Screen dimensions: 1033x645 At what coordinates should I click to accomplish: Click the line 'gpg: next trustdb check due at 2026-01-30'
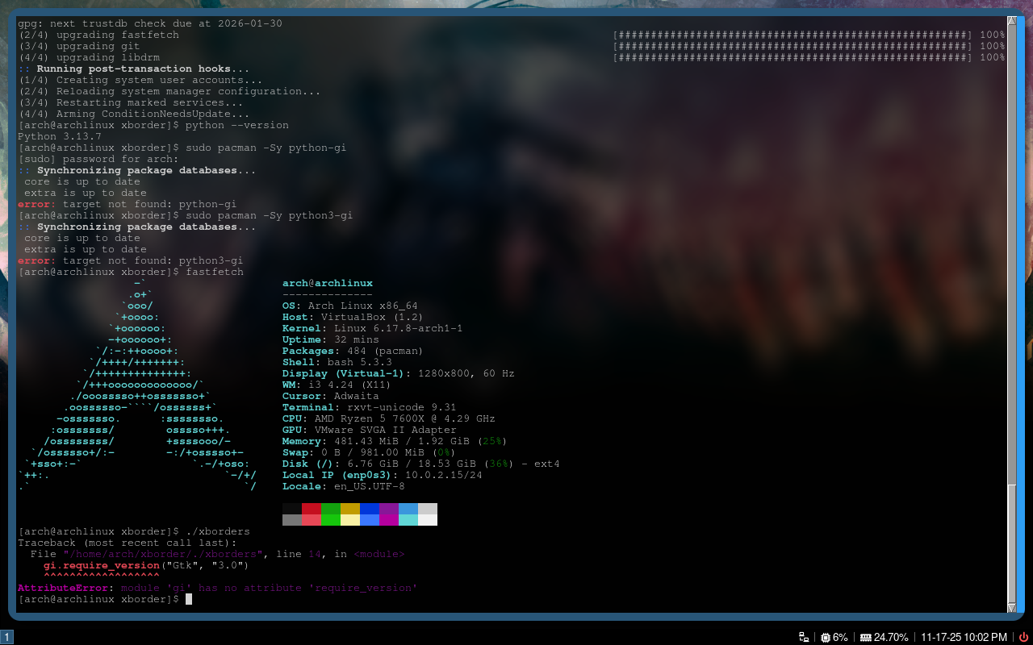(x=150, y=23)
